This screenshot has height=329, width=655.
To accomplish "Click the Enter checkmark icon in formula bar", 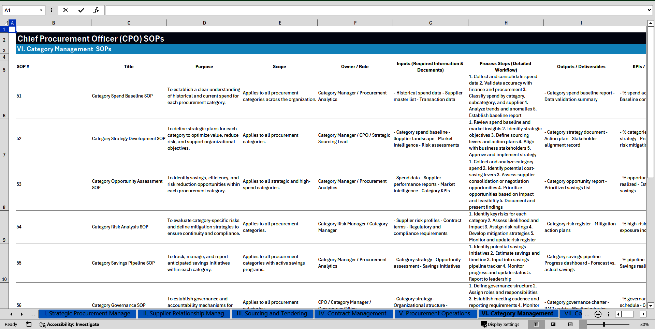I will [x=81, y=10].
